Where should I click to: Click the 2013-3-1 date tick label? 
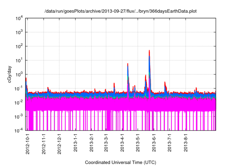click(x=106, y=142)
